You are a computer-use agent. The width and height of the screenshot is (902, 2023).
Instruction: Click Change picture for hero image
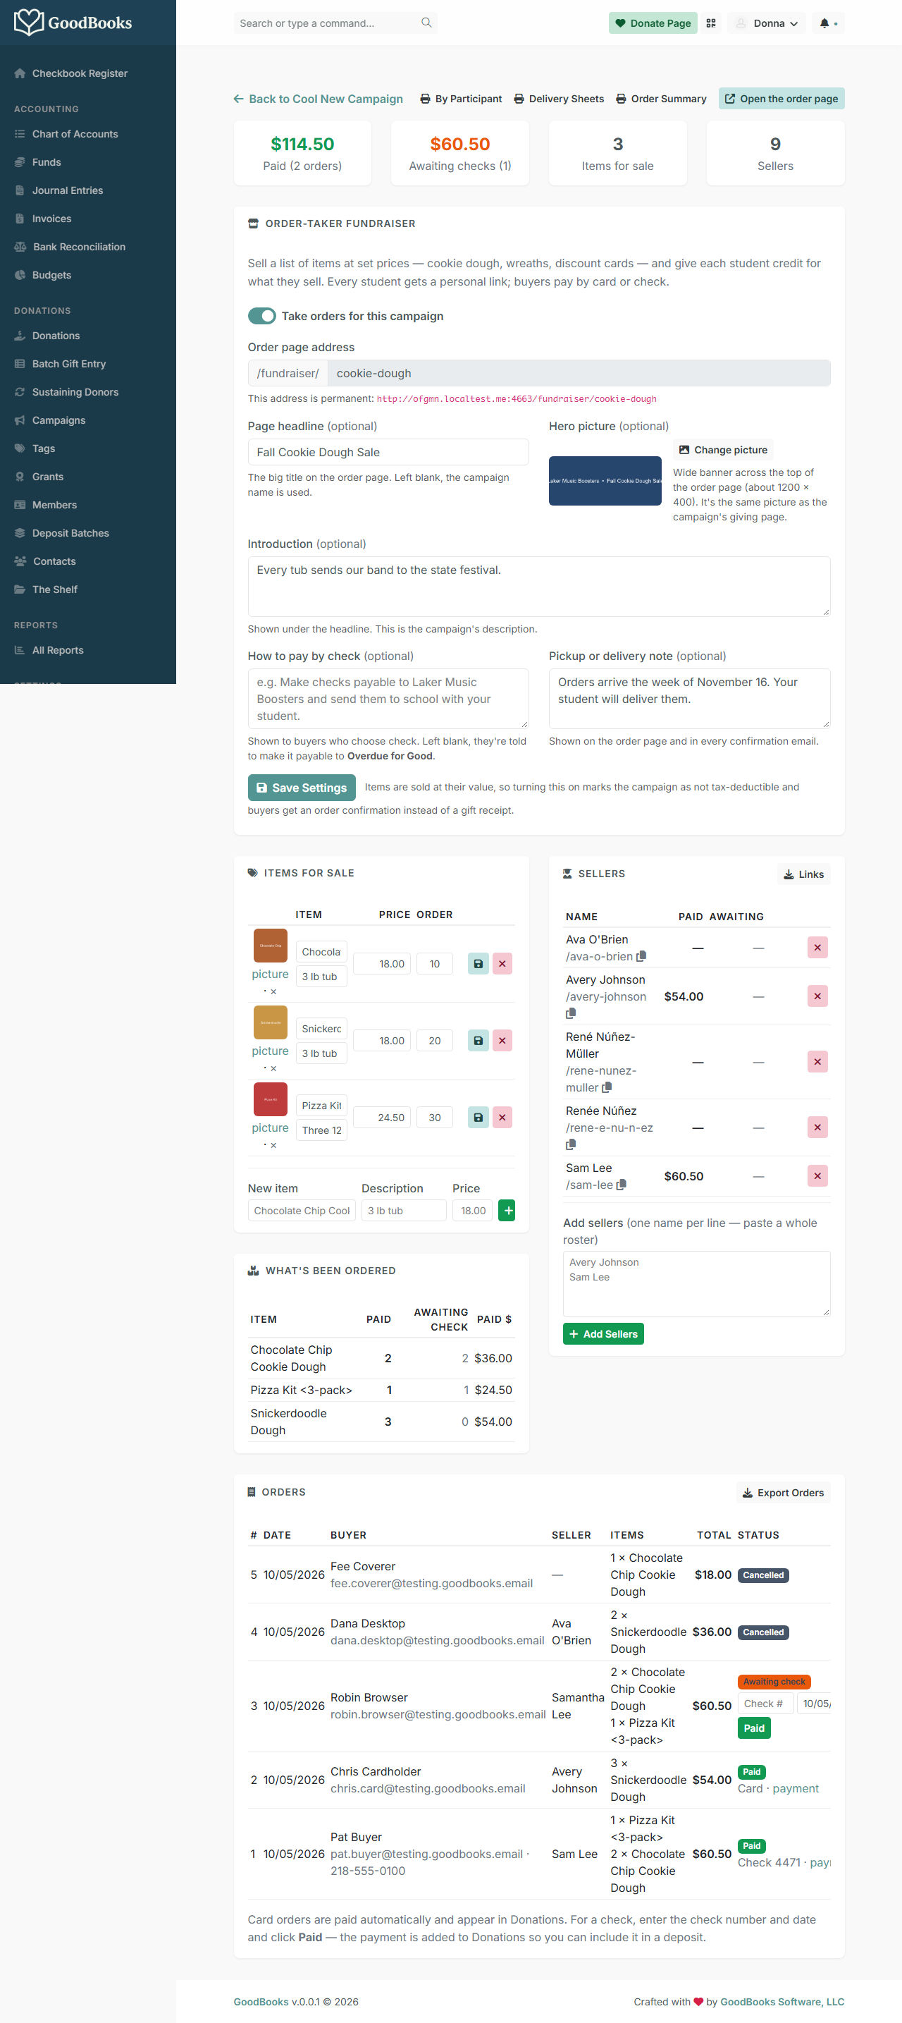coord(722,450)
